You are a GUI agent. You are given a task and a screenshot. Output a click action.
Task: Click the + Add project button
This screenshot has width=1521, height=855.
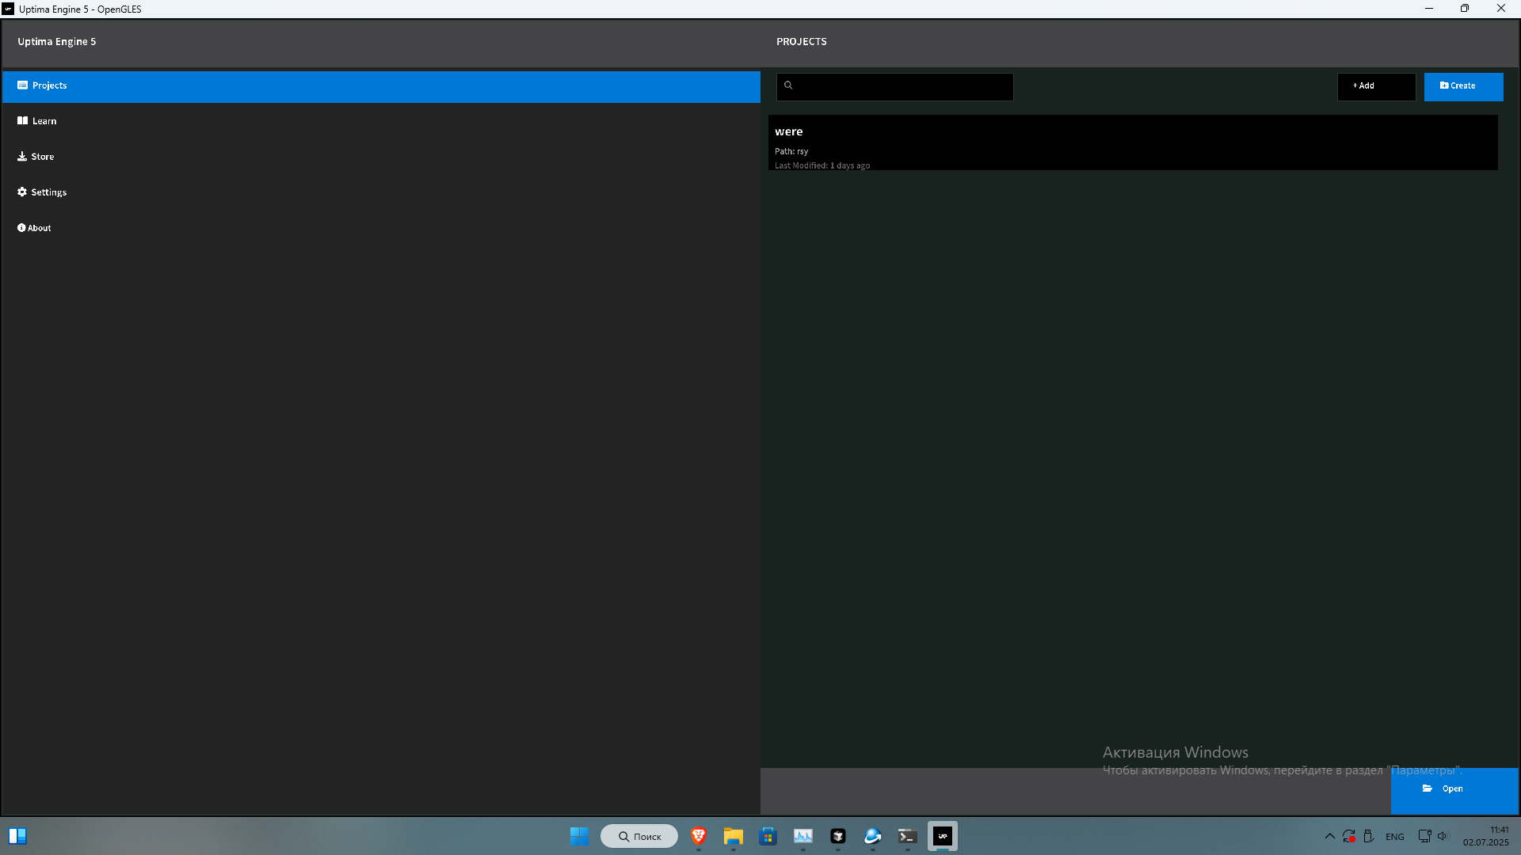point(1376,86)
